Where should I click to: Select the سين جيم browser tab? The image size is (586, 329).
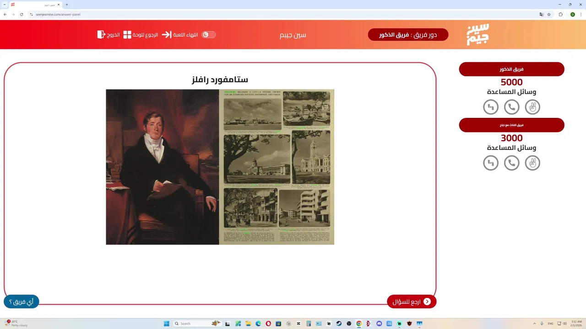pyautogui.click(x=35, y=5)
